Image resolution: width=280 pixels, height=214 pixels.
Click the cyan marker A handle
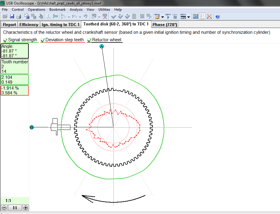[102, 46]
